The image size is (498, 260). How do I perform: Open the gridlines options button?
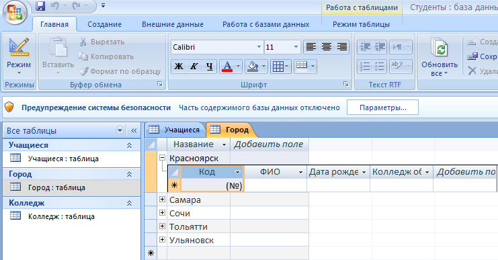click(x=280, y=67)
